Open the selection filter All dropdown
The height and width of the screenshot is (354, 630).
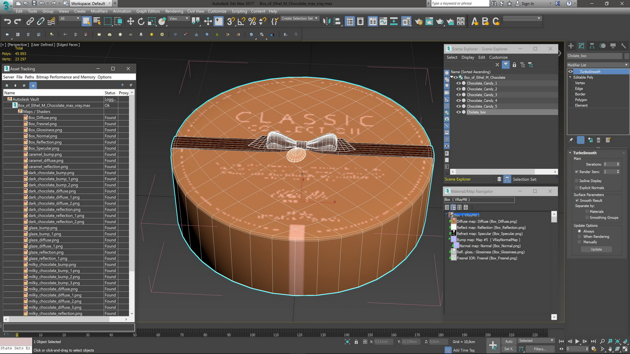(70, 19)
